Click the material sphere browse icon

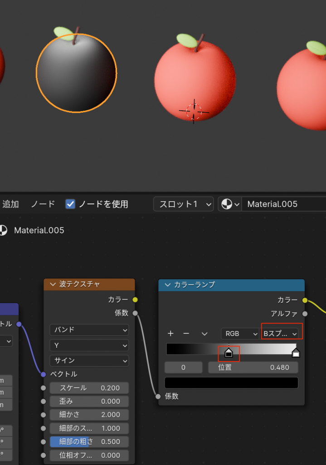229,204
